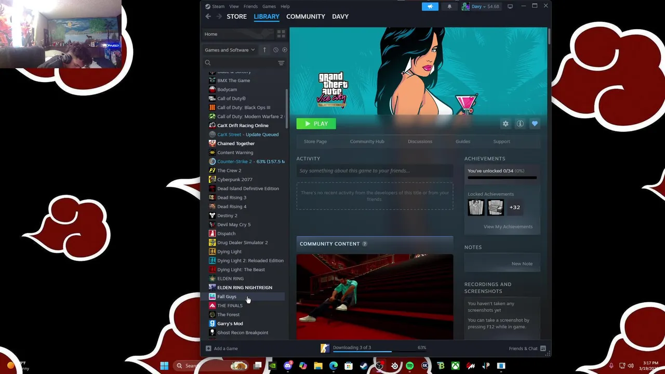This screenshot has width=665, height=374.
Task: Go back using the back arrow
Action: [208, 17]
